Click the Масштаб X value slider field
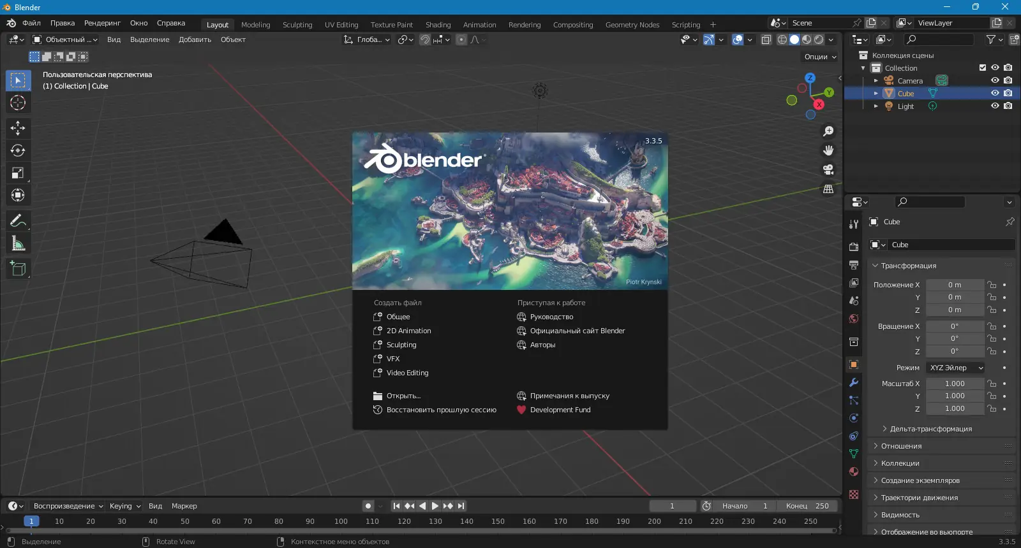 click(x=955, y=384)
